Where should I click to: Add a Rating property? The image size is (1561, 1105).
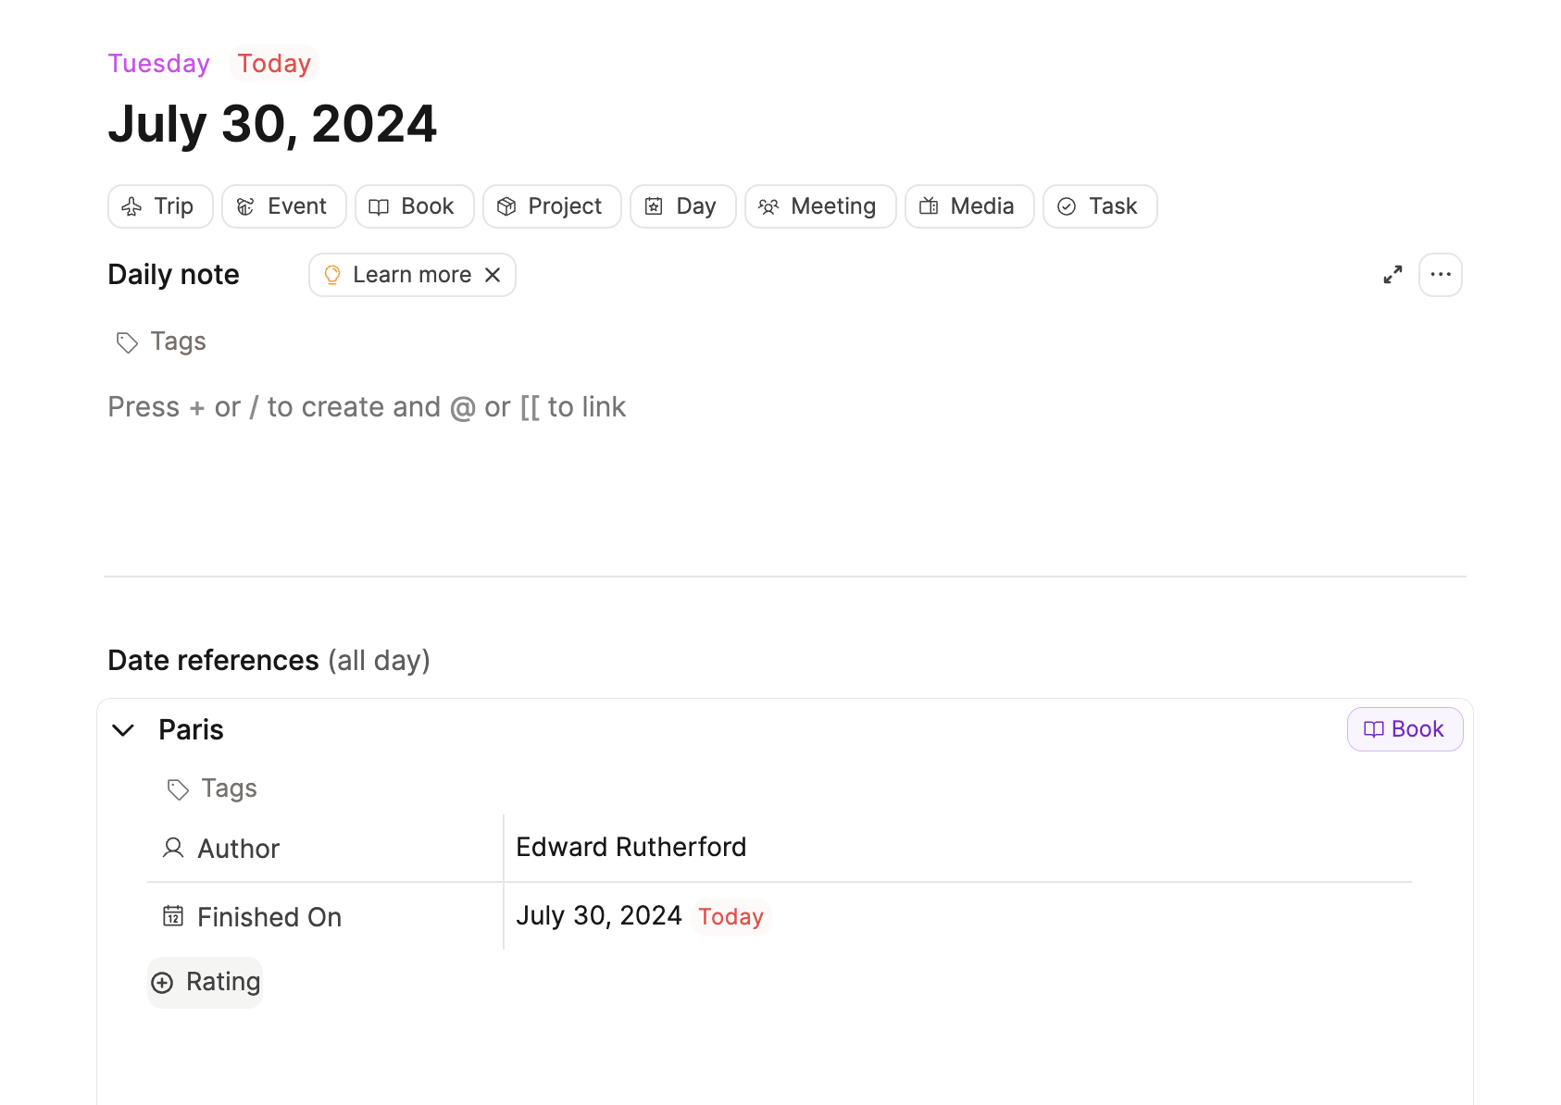[206, 982]
